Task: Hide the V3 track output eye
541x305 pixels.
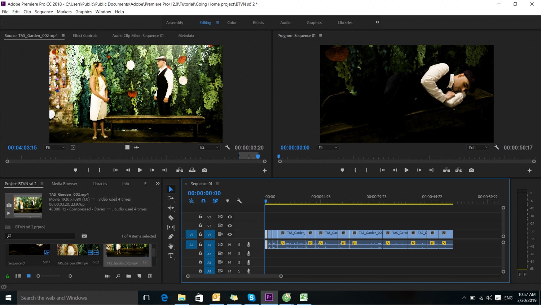Action: 230,217
